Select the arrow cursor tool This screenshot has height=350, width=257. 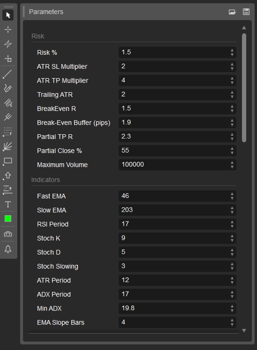click(8, 15)
